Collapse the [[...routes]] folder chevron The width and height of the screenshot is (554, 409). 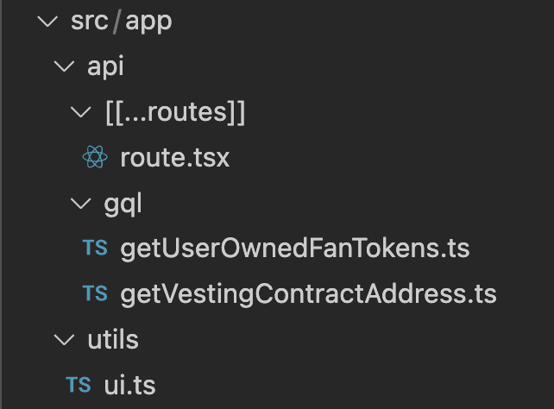(81, 112)
